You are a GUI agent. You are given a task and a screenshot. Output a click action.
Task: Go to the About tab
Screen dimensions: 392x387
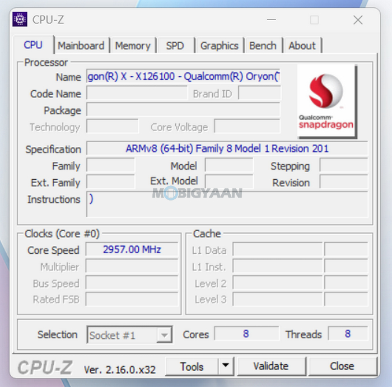click(x=302, y=46)
